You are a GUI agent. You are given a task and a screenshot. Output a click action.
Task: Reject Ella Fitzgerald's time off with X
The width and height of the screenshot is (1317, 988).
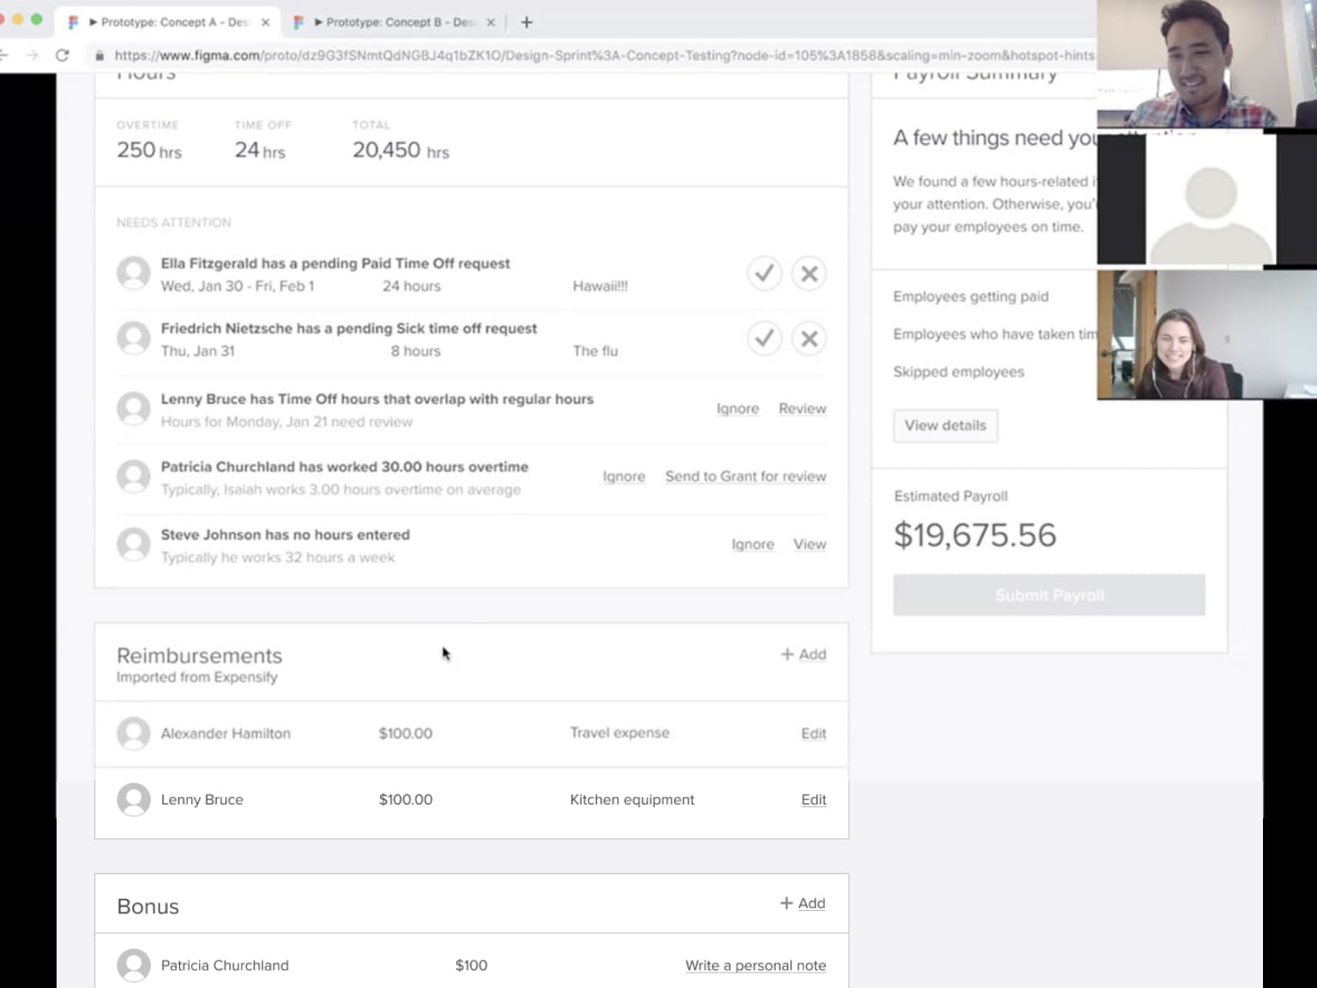pyautogui.click(x=809, y=274)
